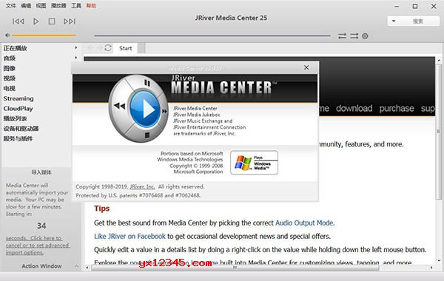The height and width of the screenshot is (281, 444).
Task: Open the search options dropdown arrow
Action: point(394,21)
